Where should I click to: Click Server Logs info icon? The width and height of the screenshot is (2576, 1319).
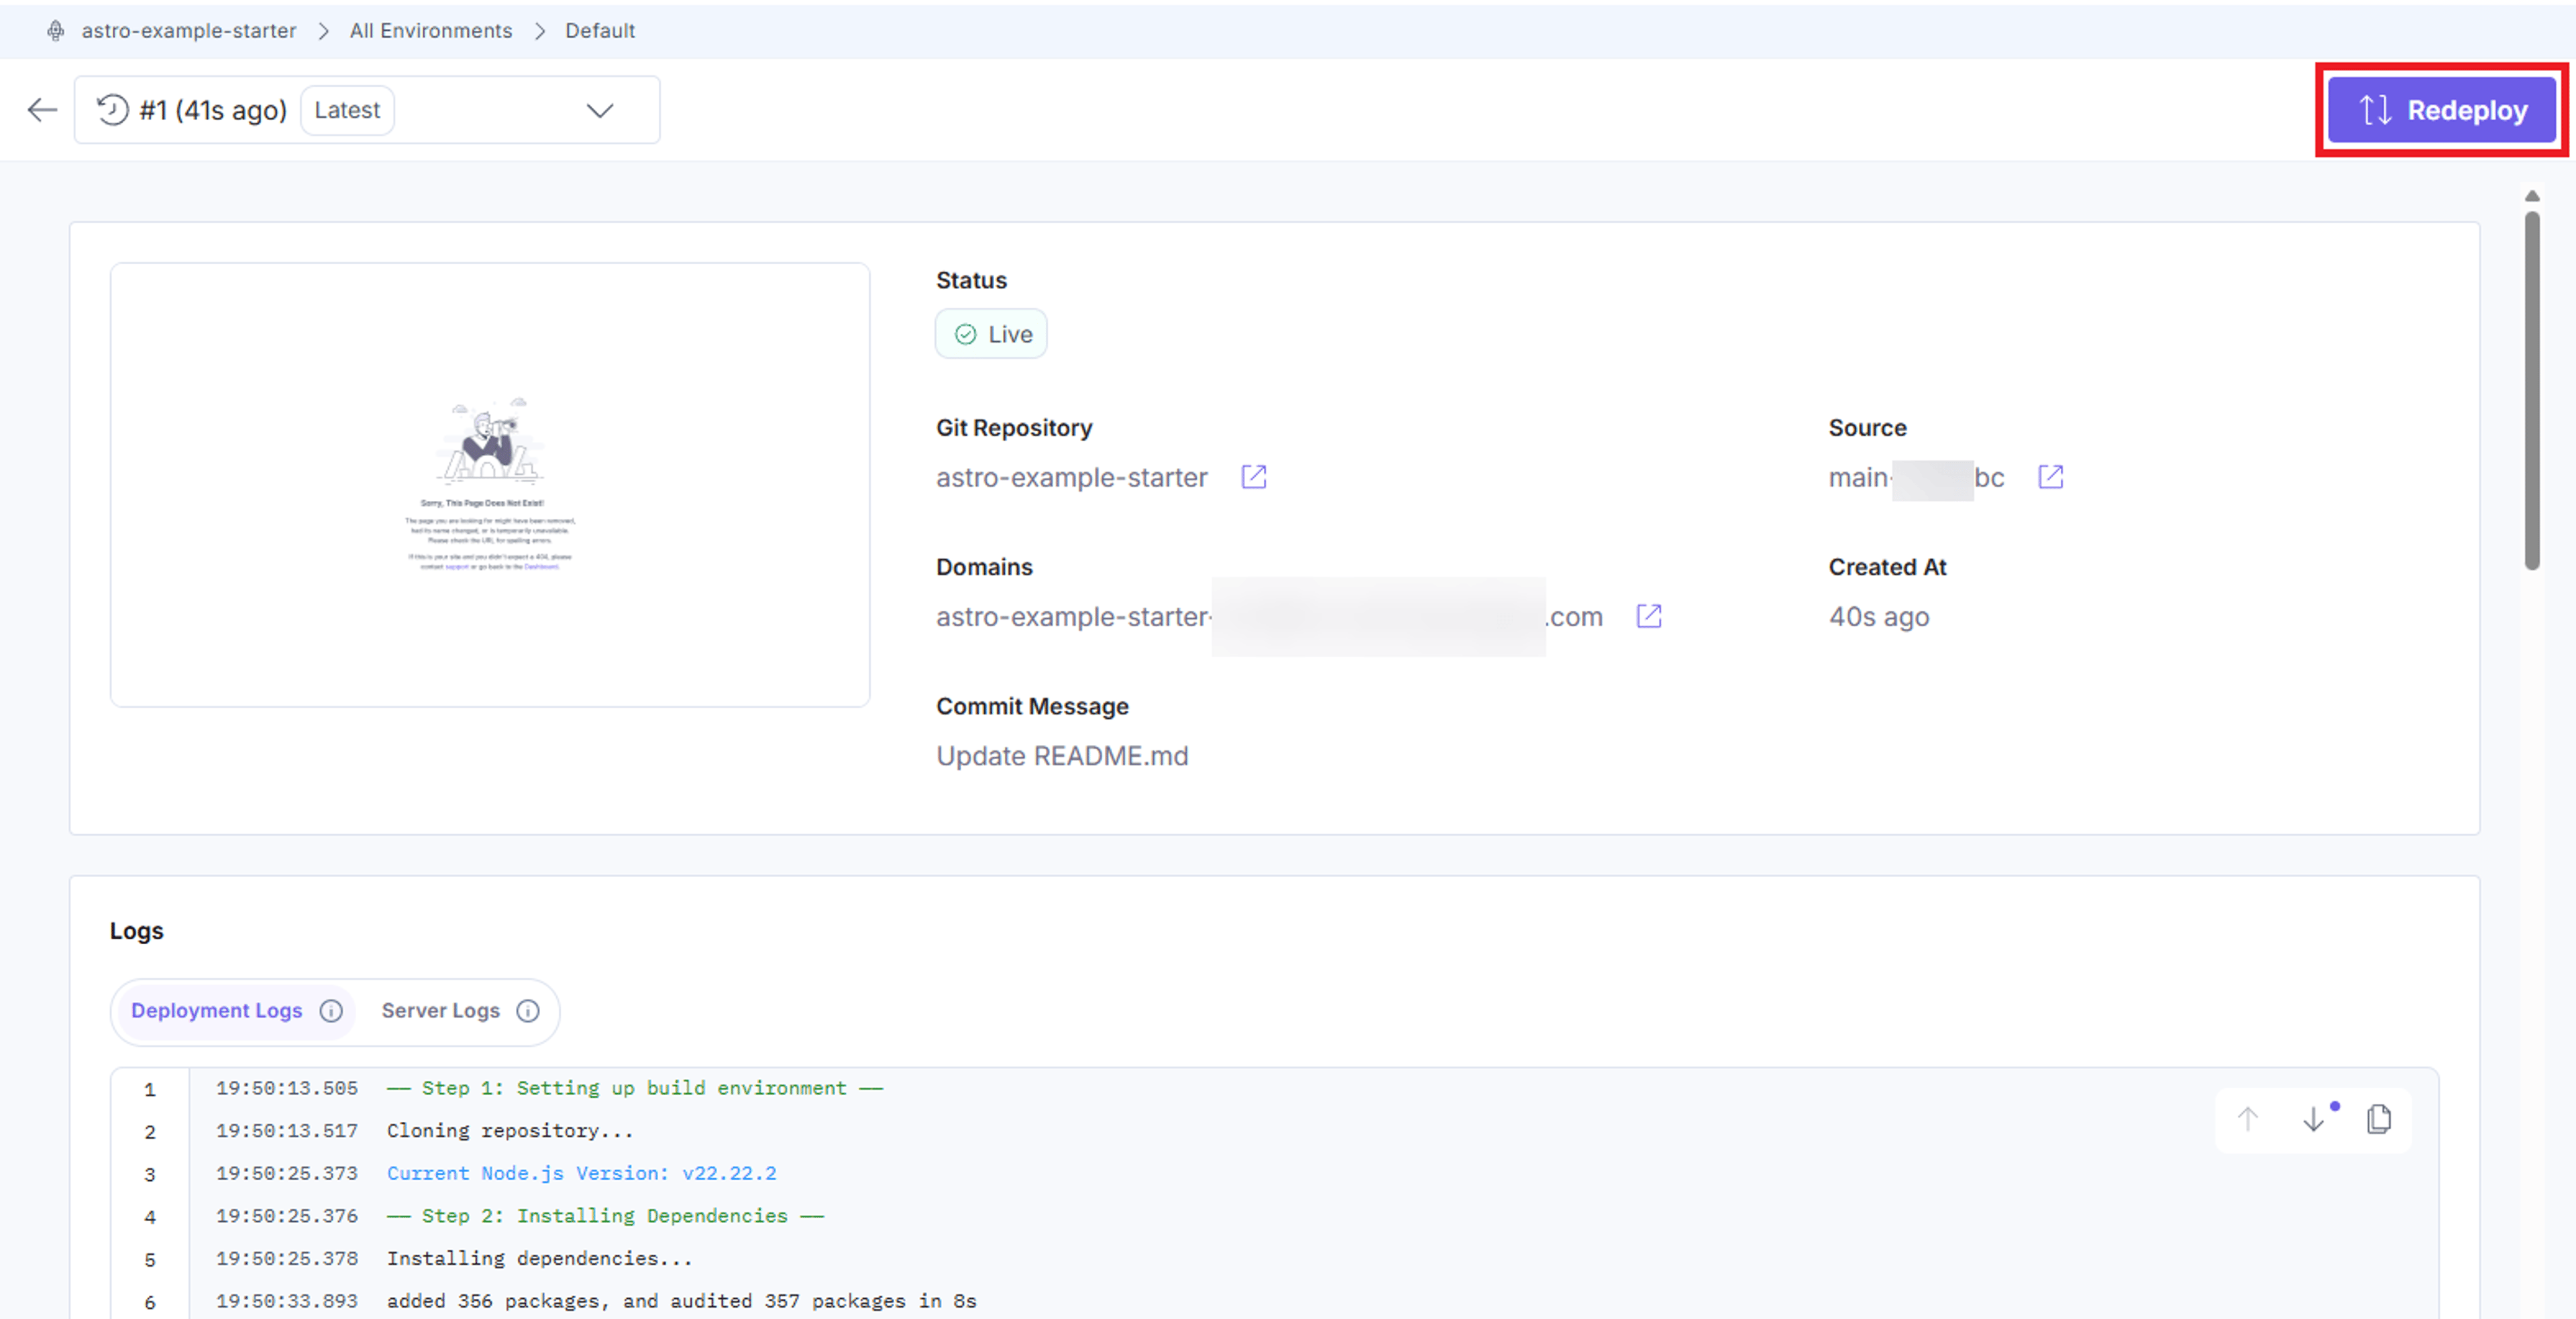point(528,1011)
